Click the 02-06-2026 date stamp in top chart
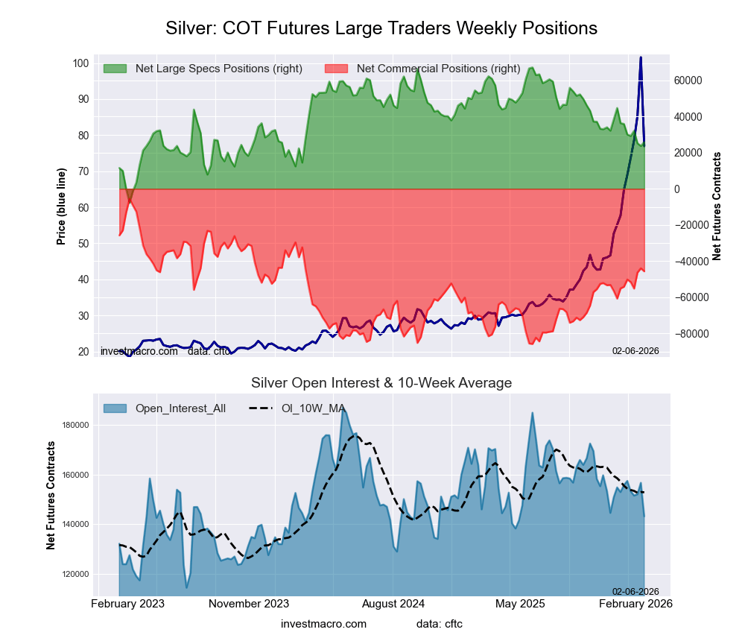This screenshot has height=641, width=745. click(x=635, y=350)
